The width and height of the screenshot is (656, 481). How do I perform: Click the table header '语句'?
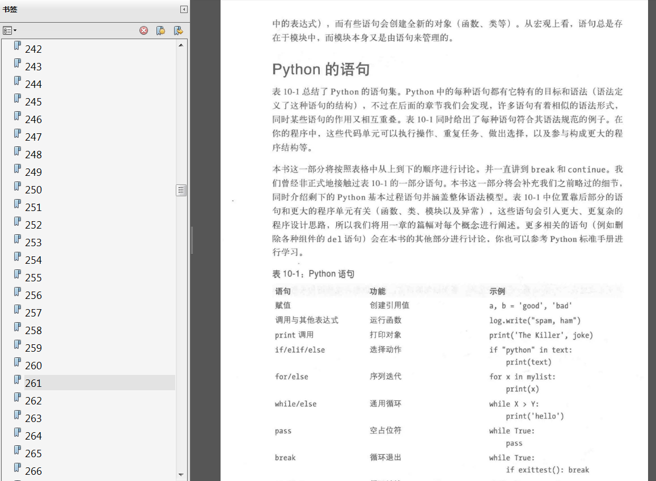click(283, 292)
